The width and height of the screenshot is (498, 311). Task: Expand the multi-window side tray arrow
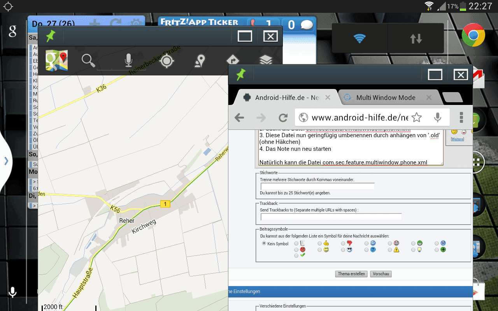6,161
